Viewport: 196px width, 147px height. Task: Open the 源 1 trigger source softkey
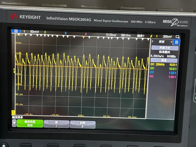click(57, 124)
